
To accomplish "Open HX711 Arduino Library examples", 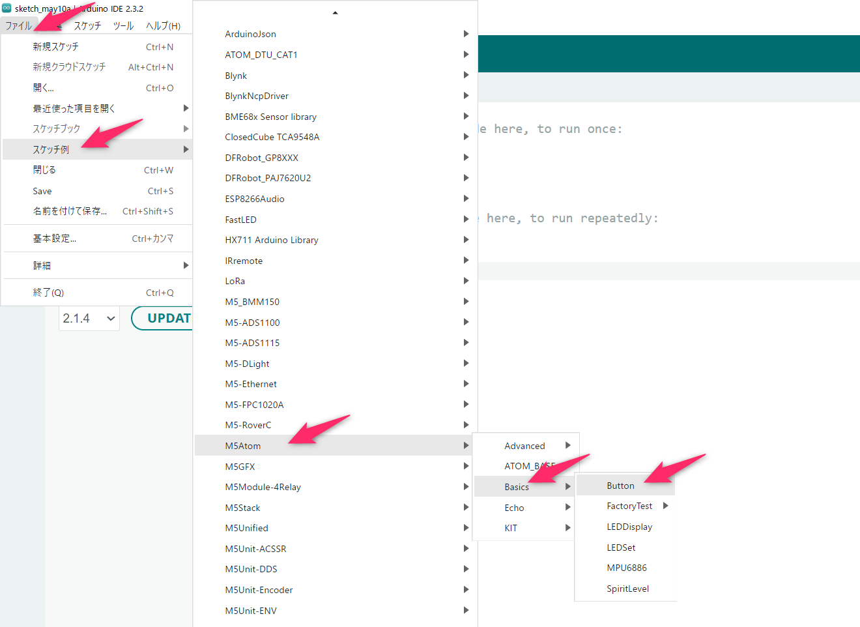I will 335,240.
